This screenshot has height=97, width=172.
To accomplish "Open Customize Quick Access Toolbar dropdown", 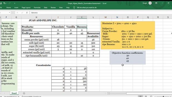I will (15, 3).
